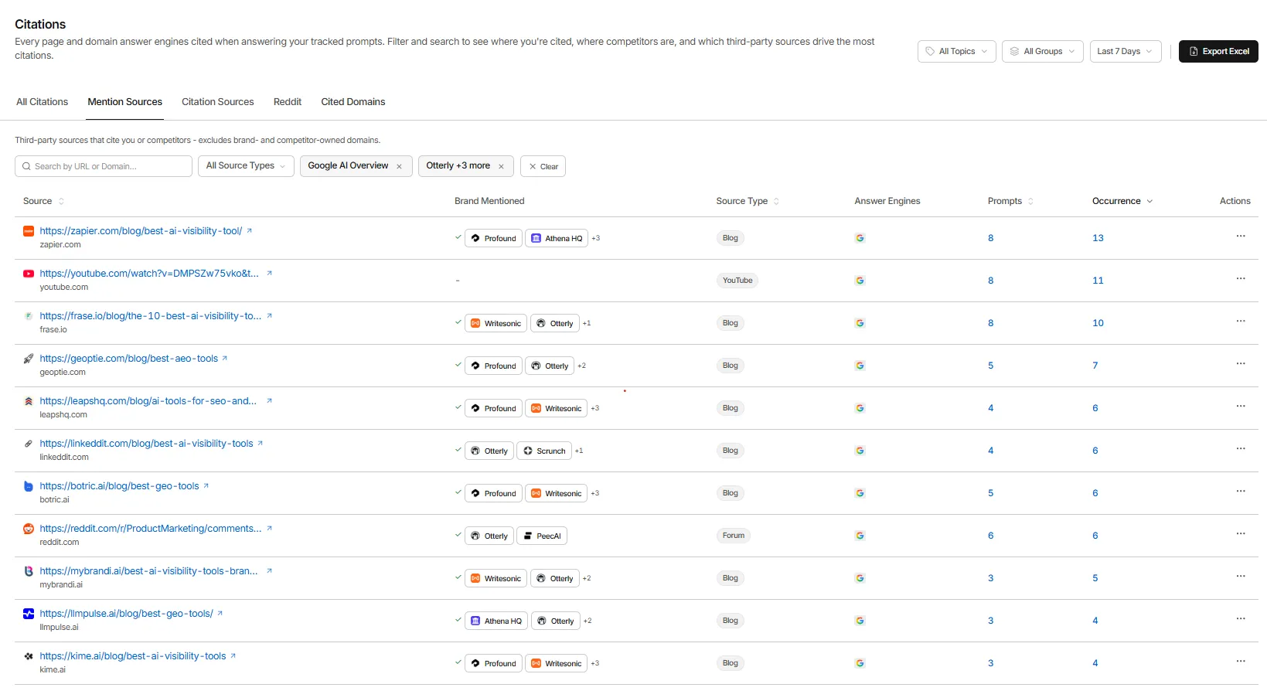Image resolution: width=1267 pixels, height=691 pixels.
Task: Click occurrence count 13 for zapier.com
Action: point(1098,238)
